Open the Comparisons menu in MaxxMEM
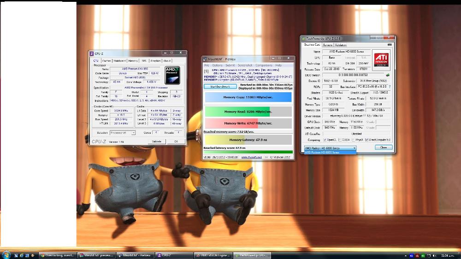Image resolution: width=461 pixels, height=259 pixels. point(264,65)
